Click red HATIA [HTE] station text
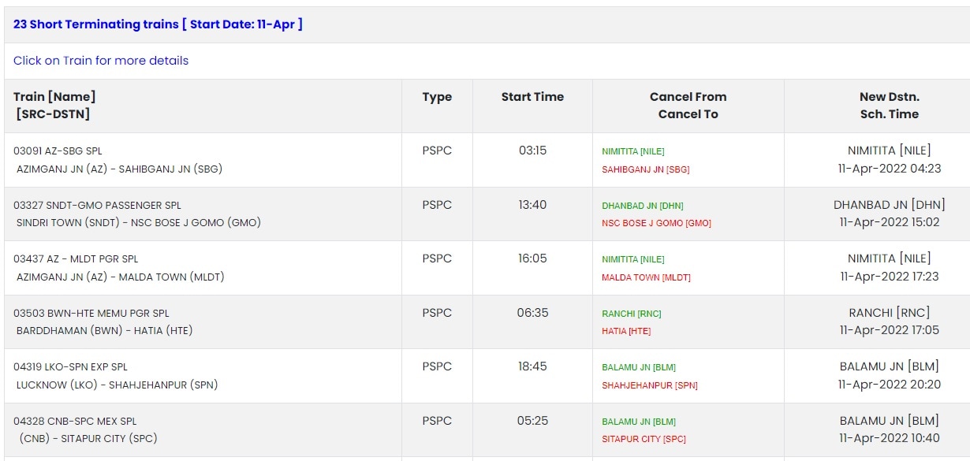 click(x=626, y=331)
